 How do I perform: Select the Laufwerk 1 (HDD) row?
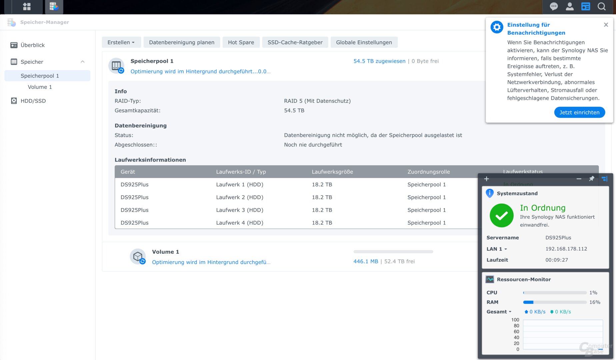point(297,184)
